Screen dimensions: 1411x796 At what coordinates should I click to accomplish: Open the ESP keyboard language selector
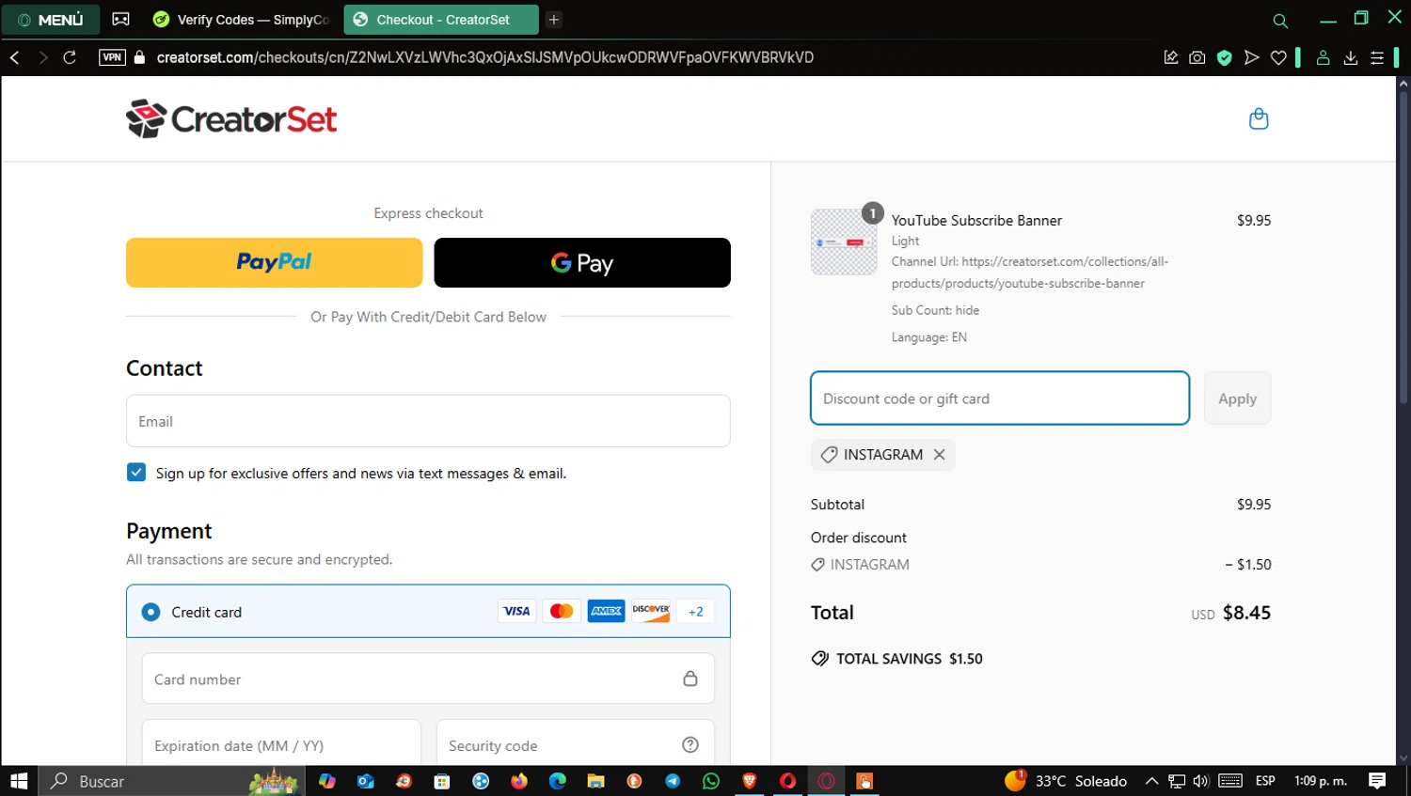tap(1265, 781)
